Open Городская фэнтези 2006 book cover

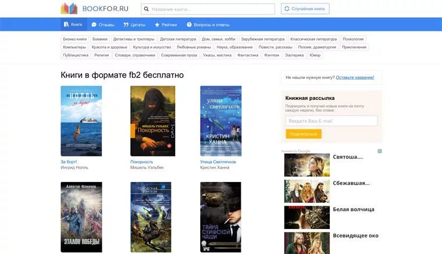click(x=151, y=217)
